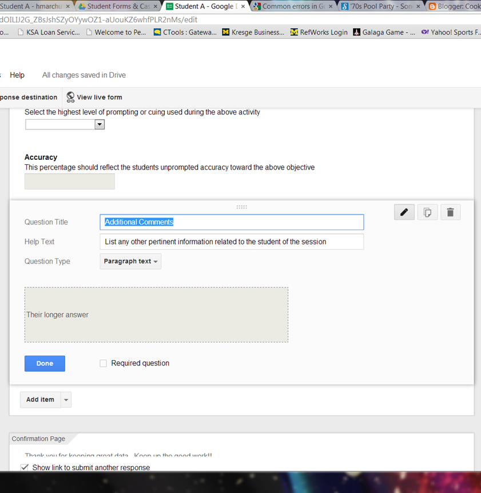Viewport: 481px width, 493px height.
Task: Delete the question with trash icon
Action: click(450, 212)
